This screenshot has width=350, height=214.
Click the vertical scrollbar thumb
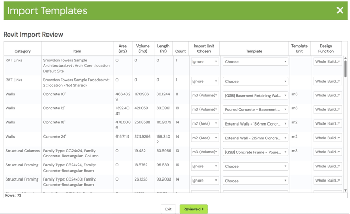(345, 69)
